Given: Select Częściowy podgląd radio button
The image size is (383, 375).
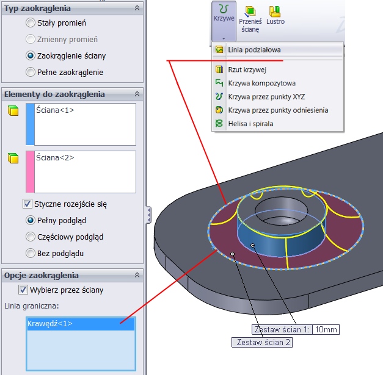Looking at the screenshot, I should (x=31, y=237).
